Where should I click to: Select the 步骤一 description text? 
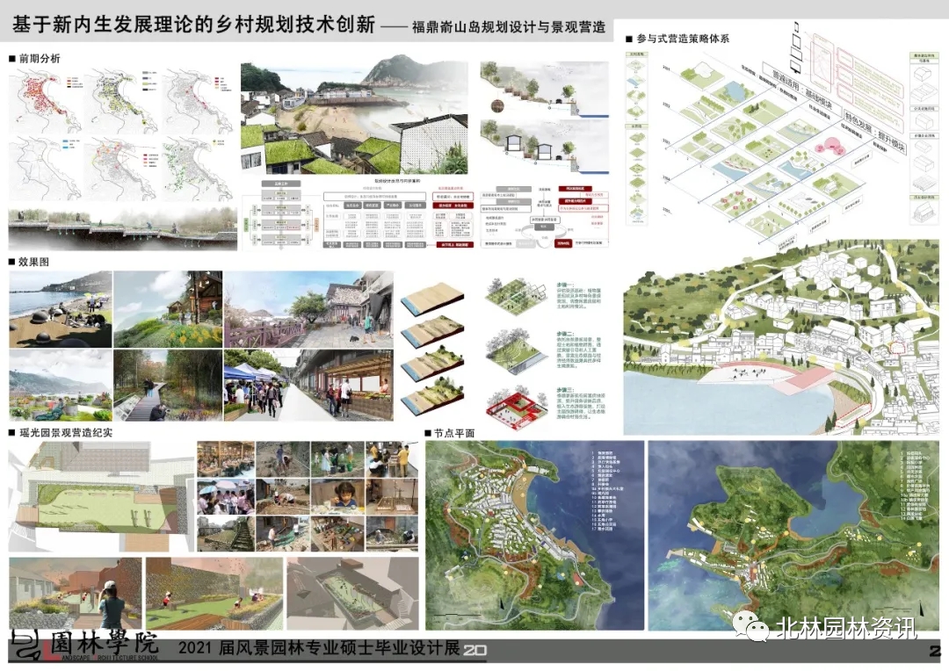click(x=579, y=295)
